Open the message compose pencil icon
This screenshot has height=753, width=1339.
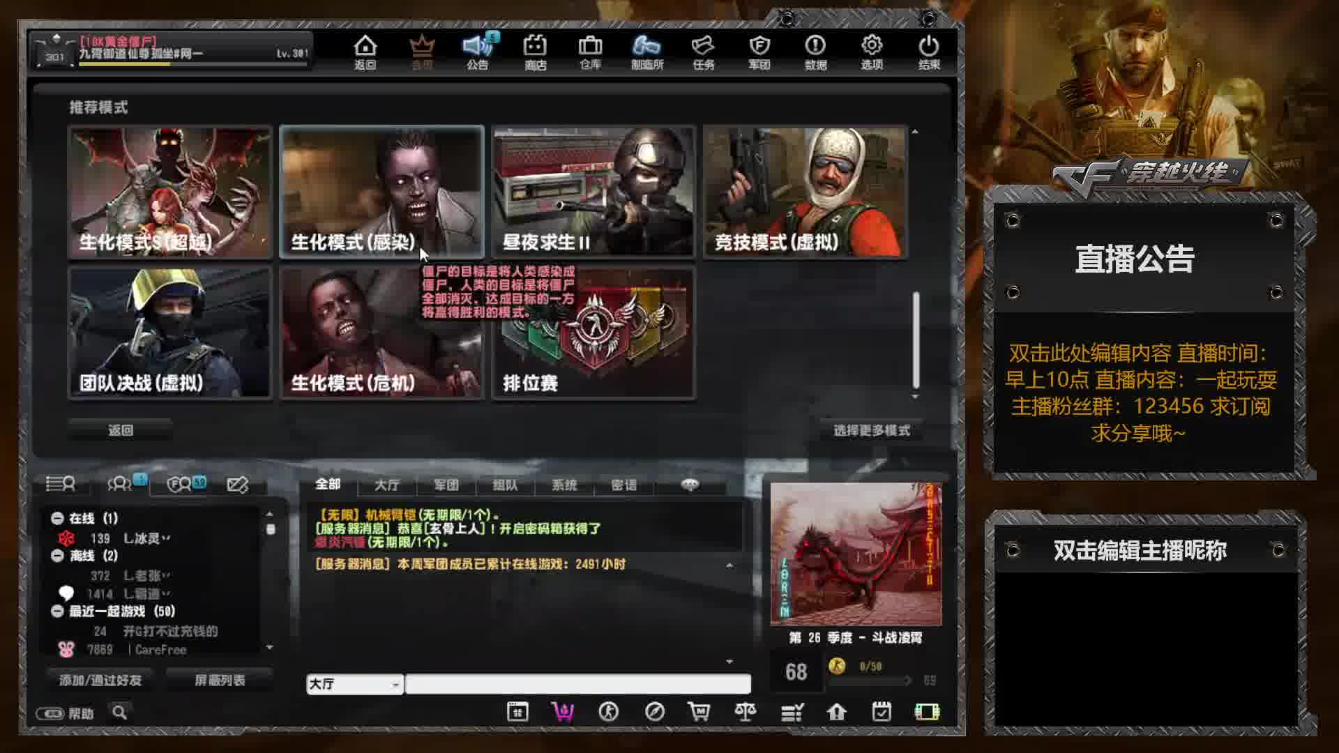pos(238,484)
